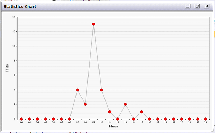This screenshot has width=215, height=133.
Task: Select the data point at hour 13
Action: coord(125,104)
